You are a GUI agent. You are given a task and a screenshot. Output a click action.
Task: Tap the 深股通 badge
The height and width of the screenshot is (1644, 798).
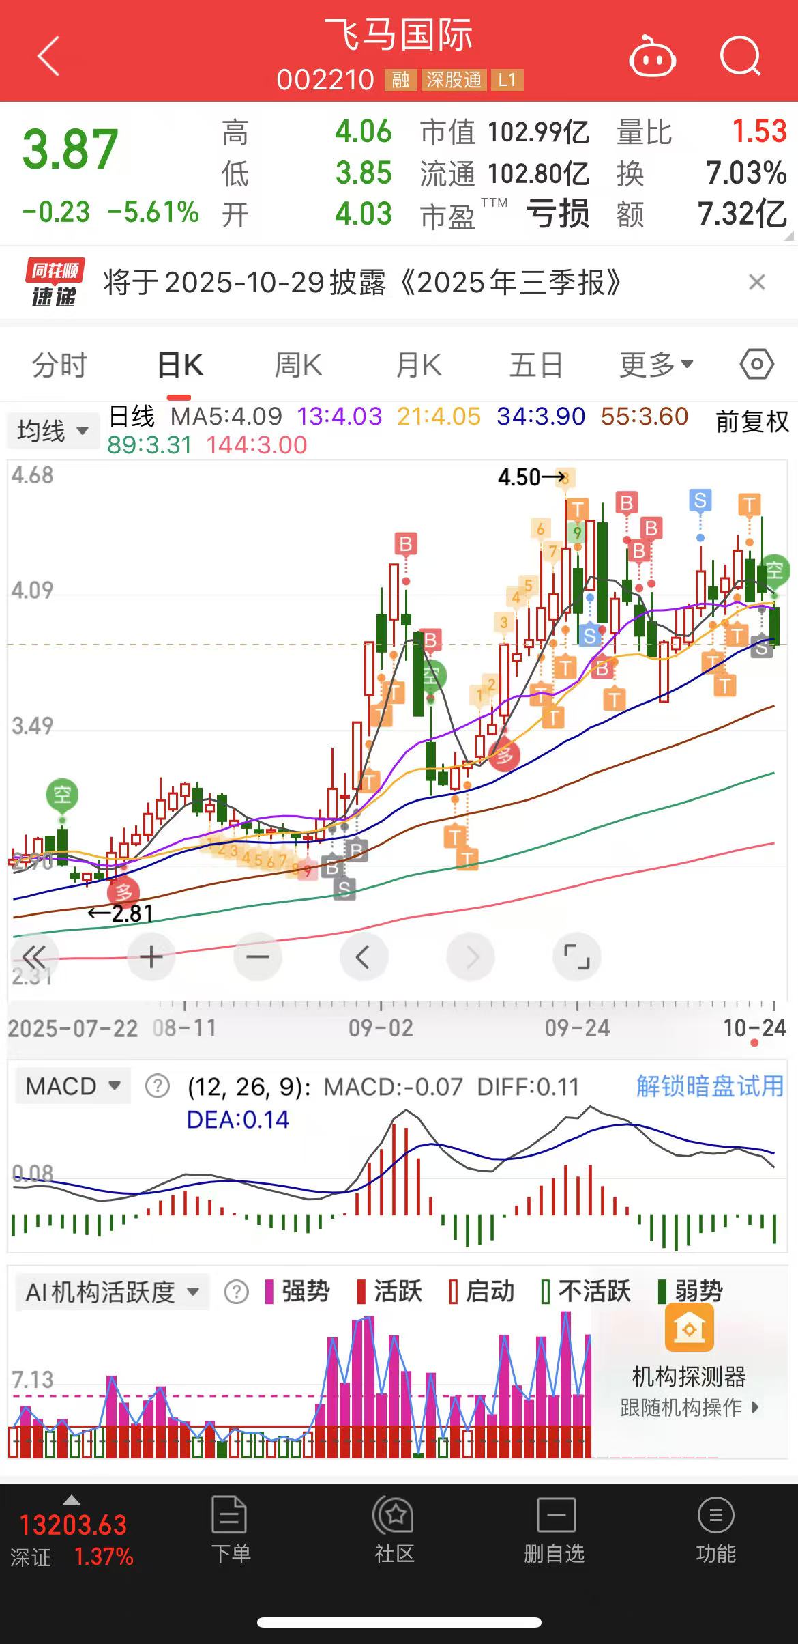point(454,80)
